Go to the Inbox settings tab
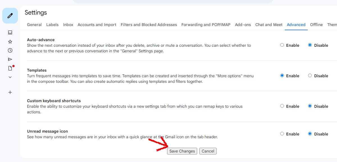This screenshot has height=162, width=337. click(68, 25)
